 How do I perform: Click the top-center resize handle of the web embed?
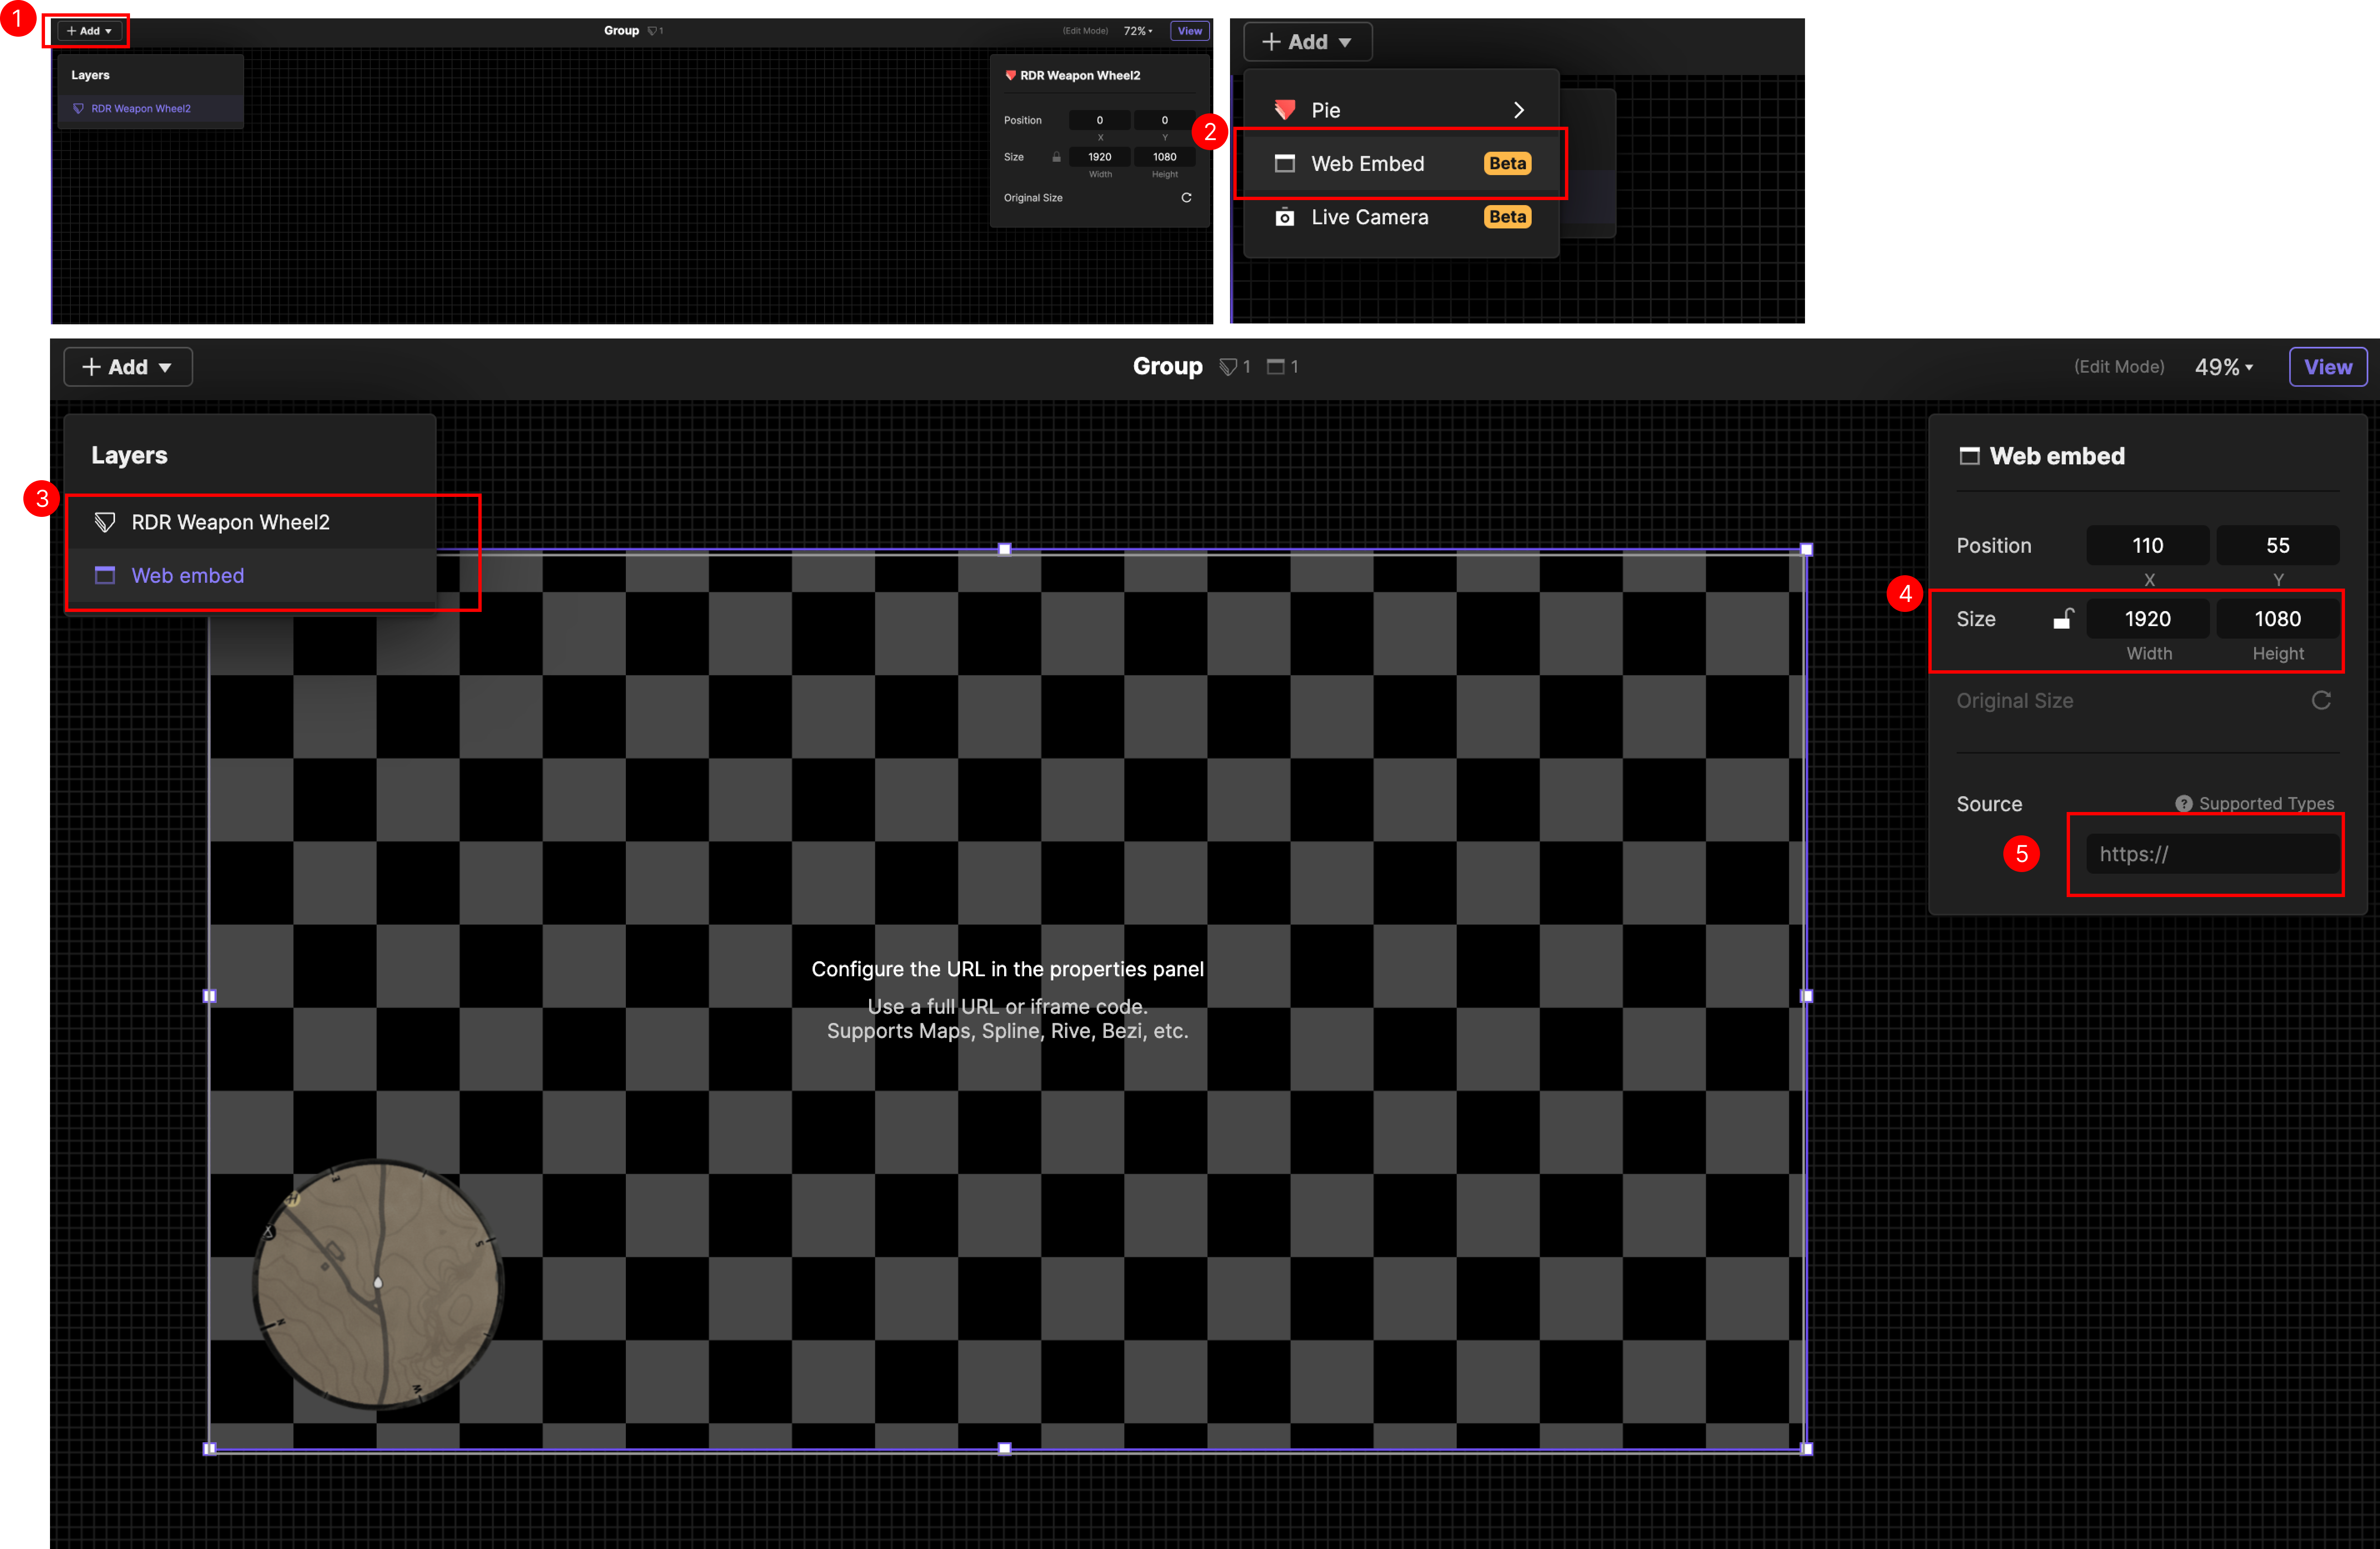(x=1005, y=549)
